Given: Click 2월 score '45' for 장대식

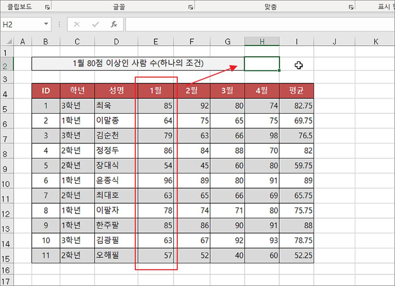Looking at the screenshot, I should [x=192, y=166].
